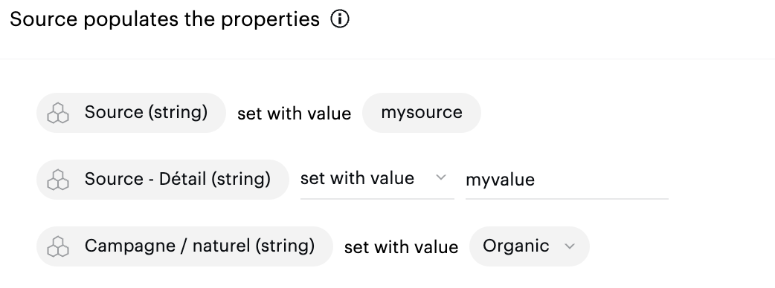Click the underline beneath the myvalue input
Viewport: 775px width, 288px height.
[567, 199]
